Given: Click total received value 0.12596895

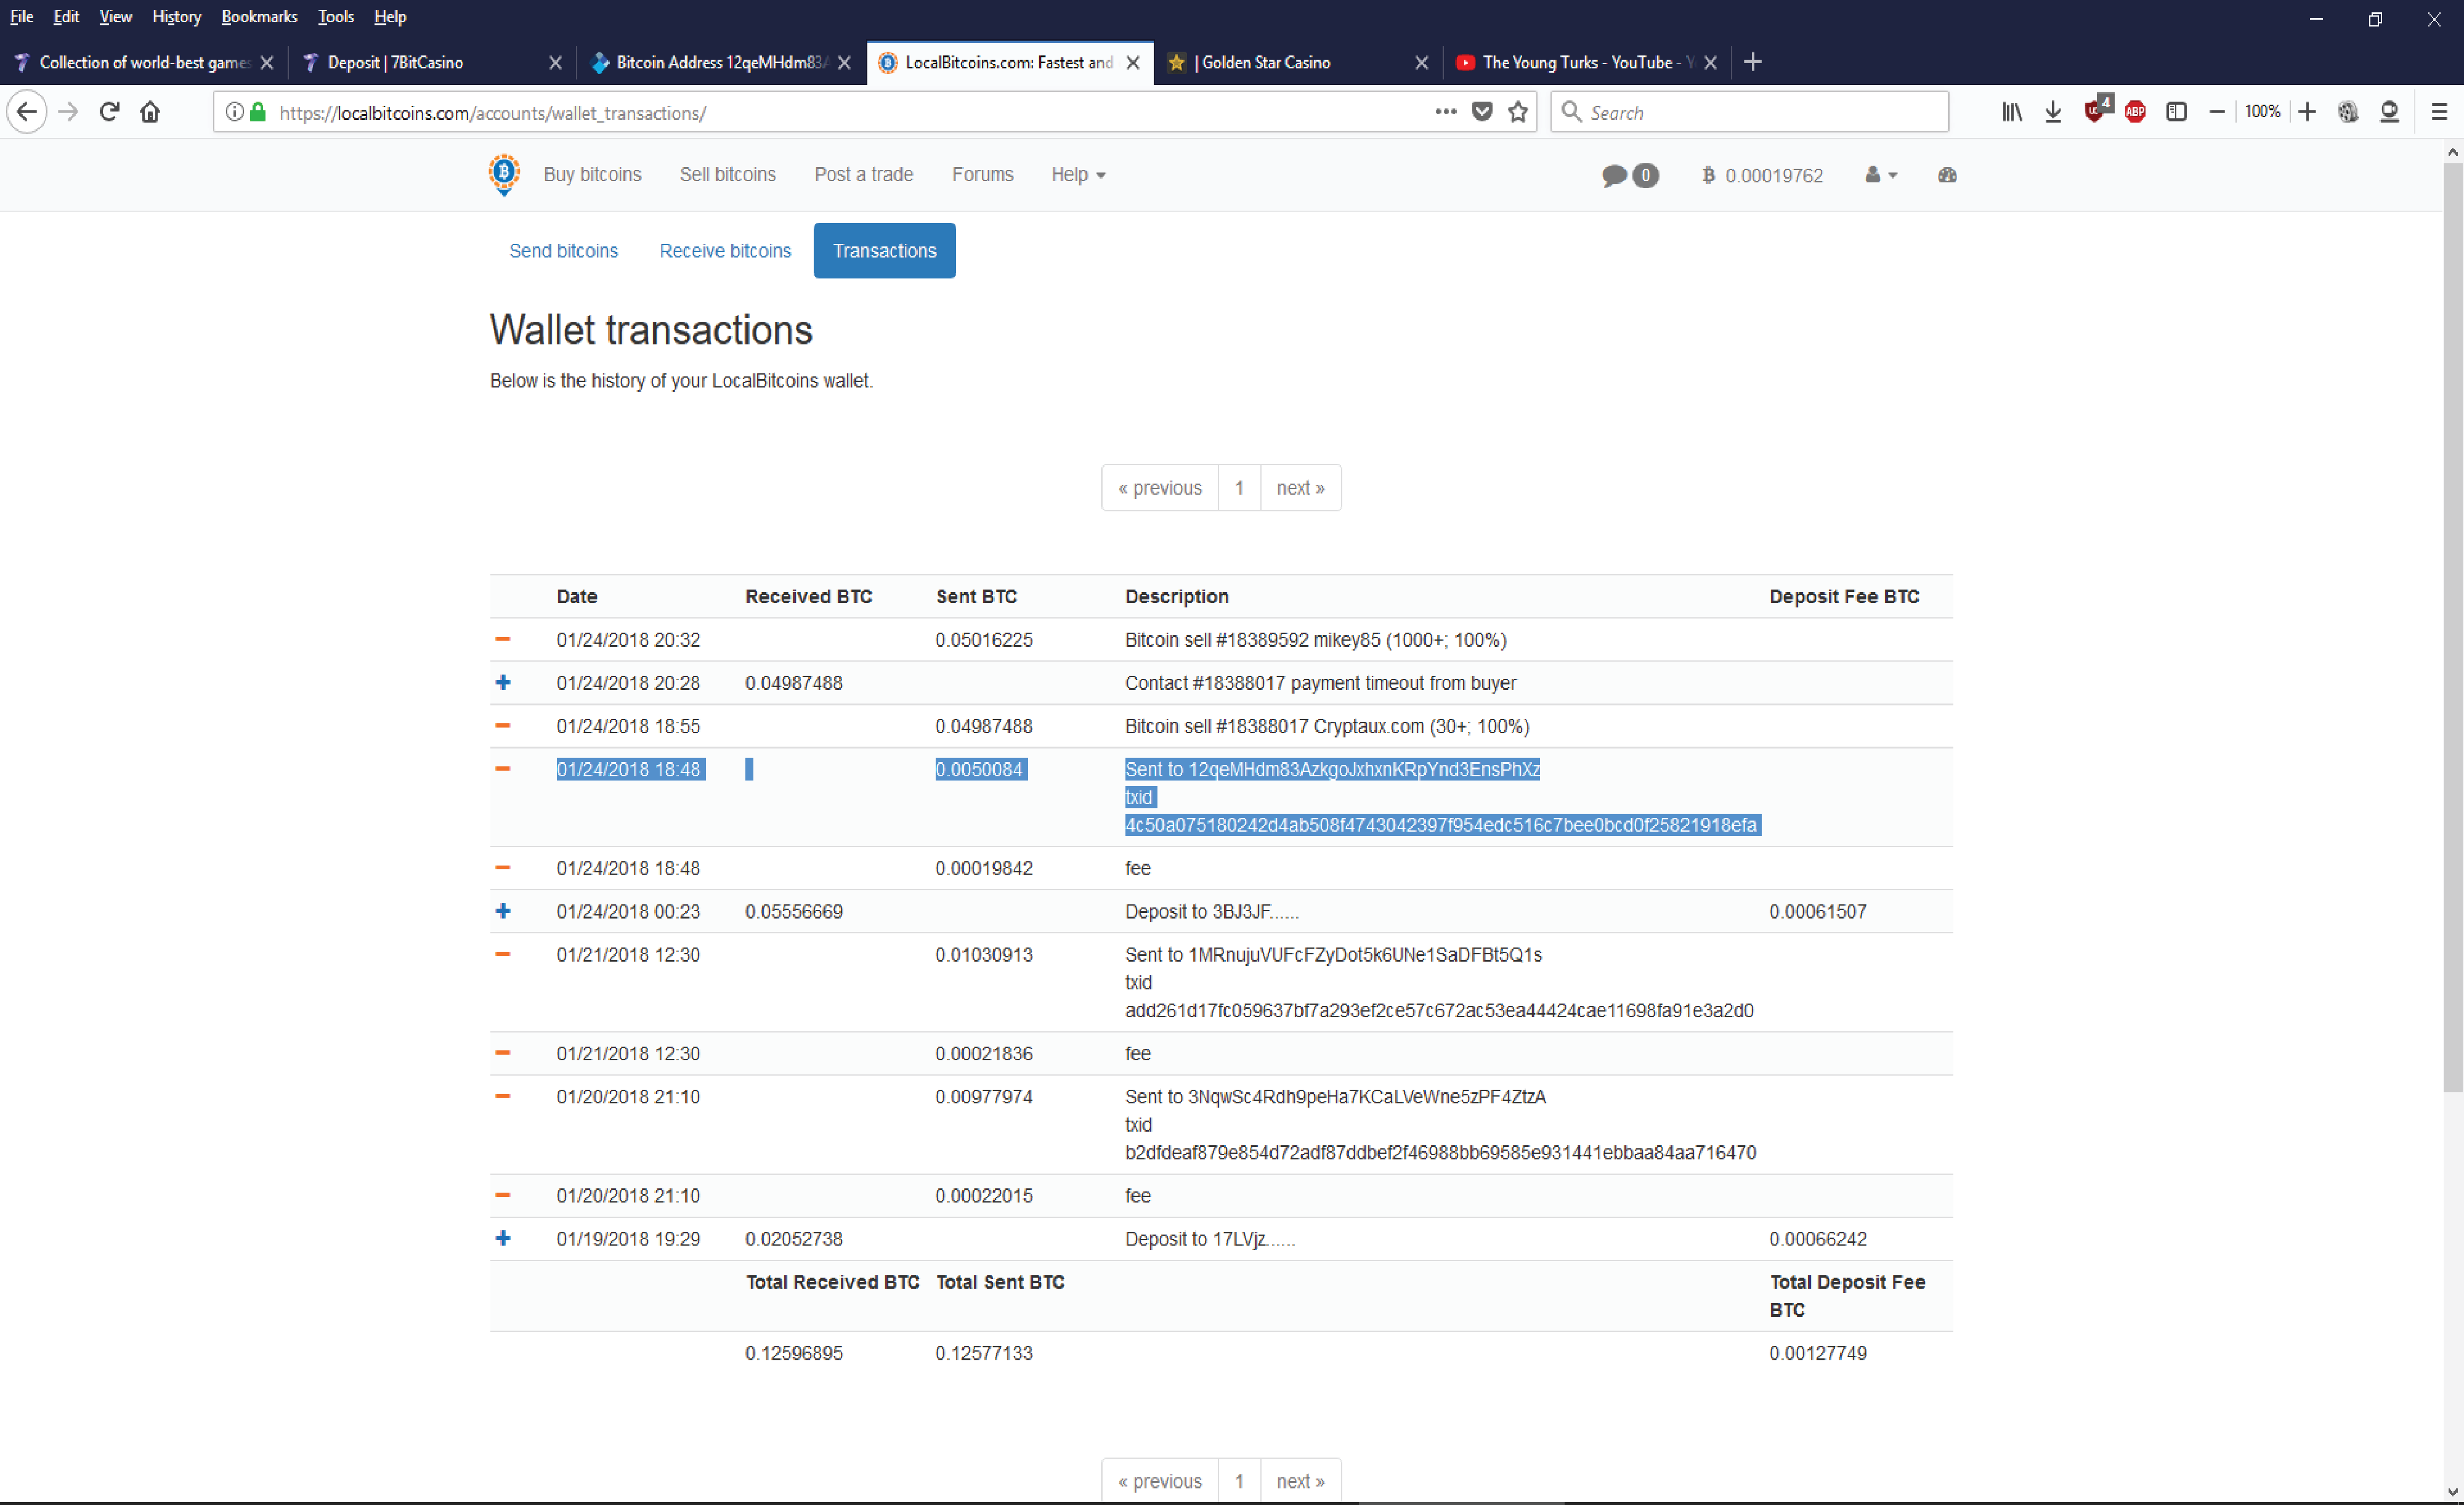Looking at the screenshot, I should [793, 1354].
